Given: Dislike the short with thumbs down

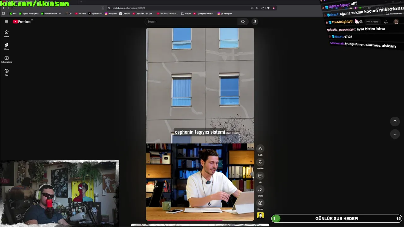Looking at the screenshot, I should point(260,162).
